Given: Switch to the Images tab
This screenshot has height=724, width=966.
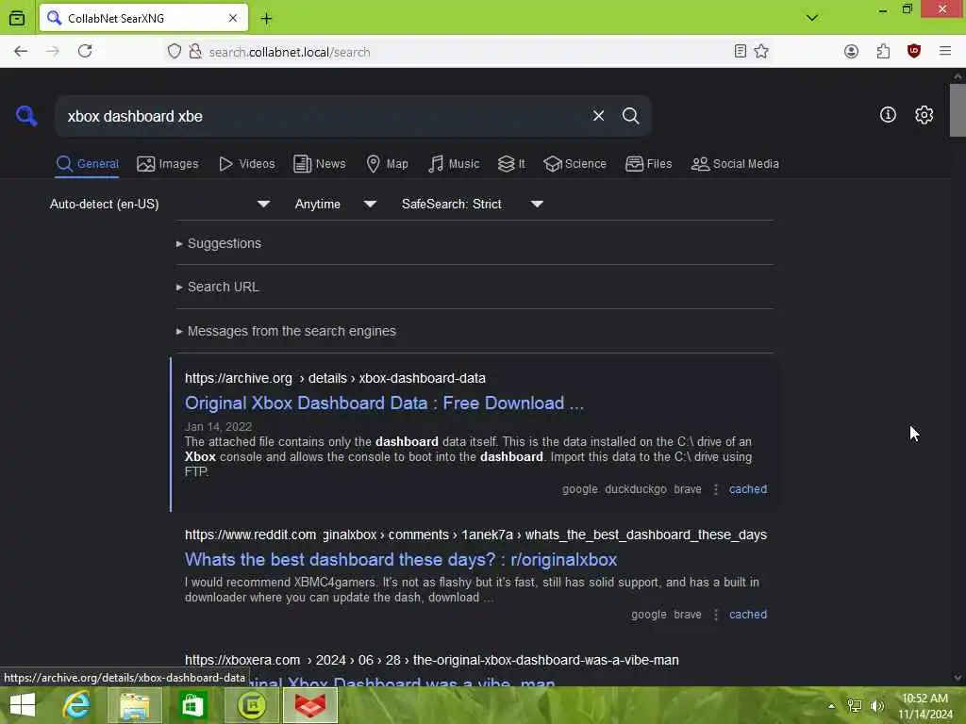Looking at the screenshot, I should click(168, 164).
